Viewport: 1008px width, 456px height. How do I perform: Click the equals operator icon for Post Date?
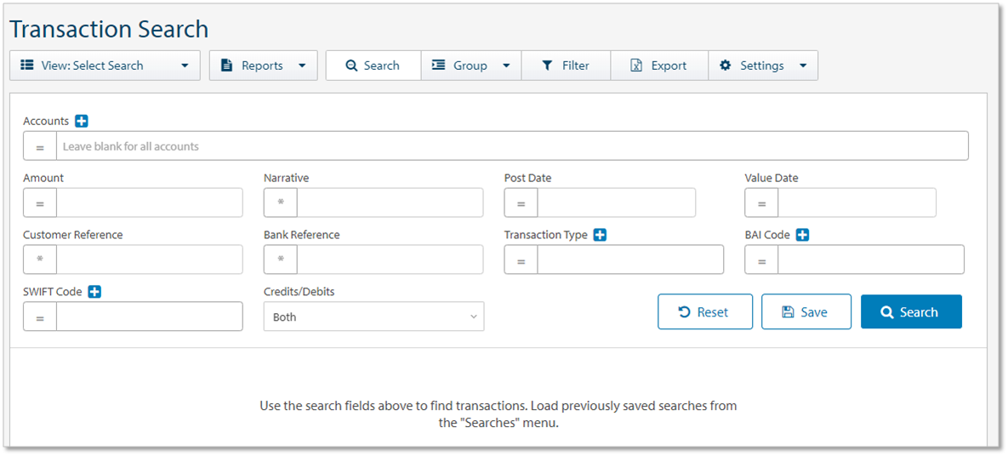[521, 203]
